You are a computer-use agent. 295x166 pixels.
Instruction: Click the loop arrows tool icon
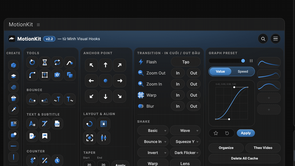[57, 62]
